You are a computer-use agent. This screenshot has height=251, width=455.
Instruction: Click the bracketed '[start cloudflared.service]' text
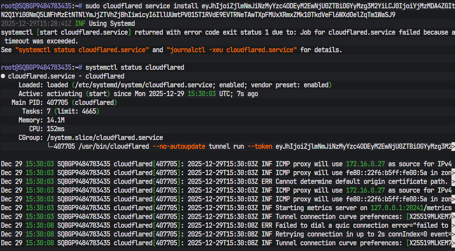84,32
